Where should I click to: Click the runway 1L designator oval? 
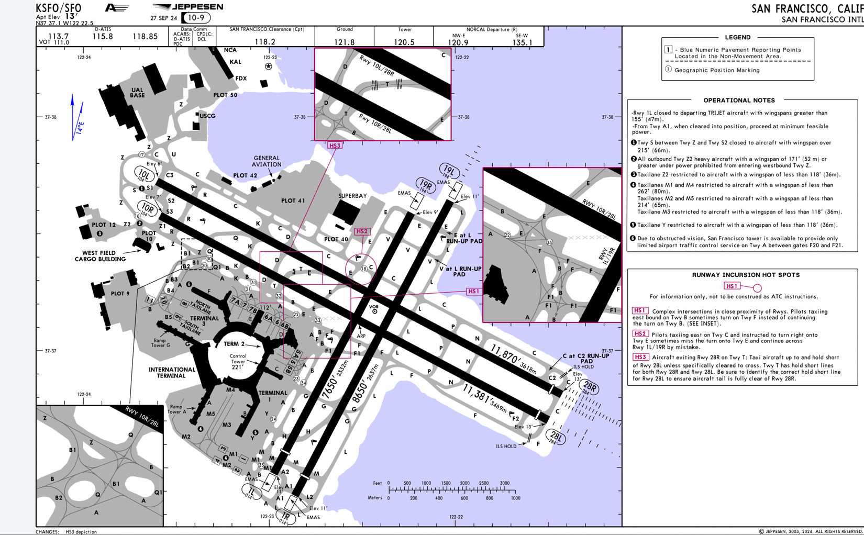click(251, 492)
